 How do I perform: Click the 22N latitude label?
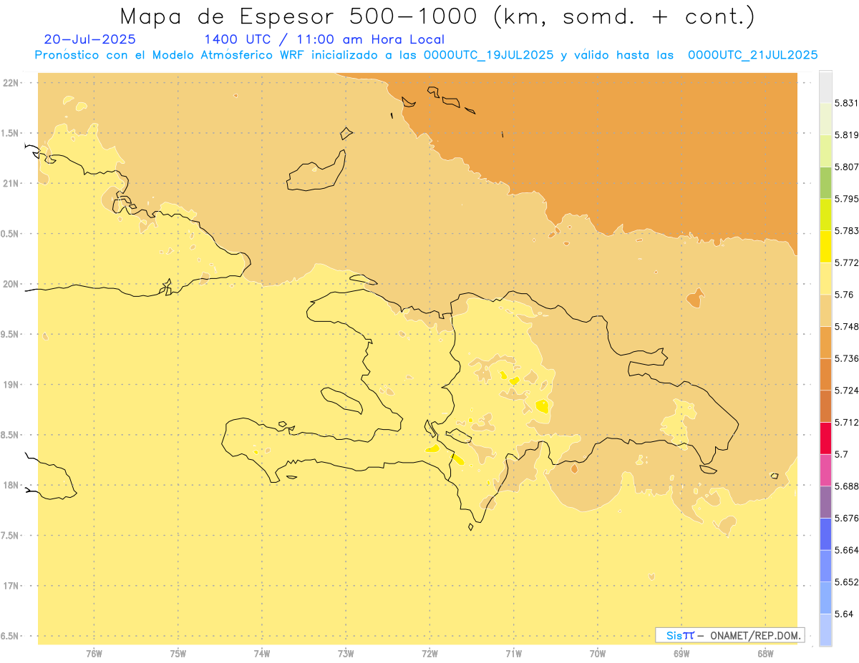(x=11, y=83)
